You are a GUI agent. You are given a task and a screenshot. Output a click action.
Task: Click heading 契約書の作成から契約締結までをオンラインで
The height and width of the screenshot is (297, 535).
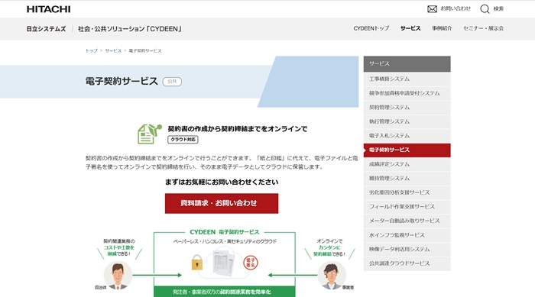[x=238, y=129]
